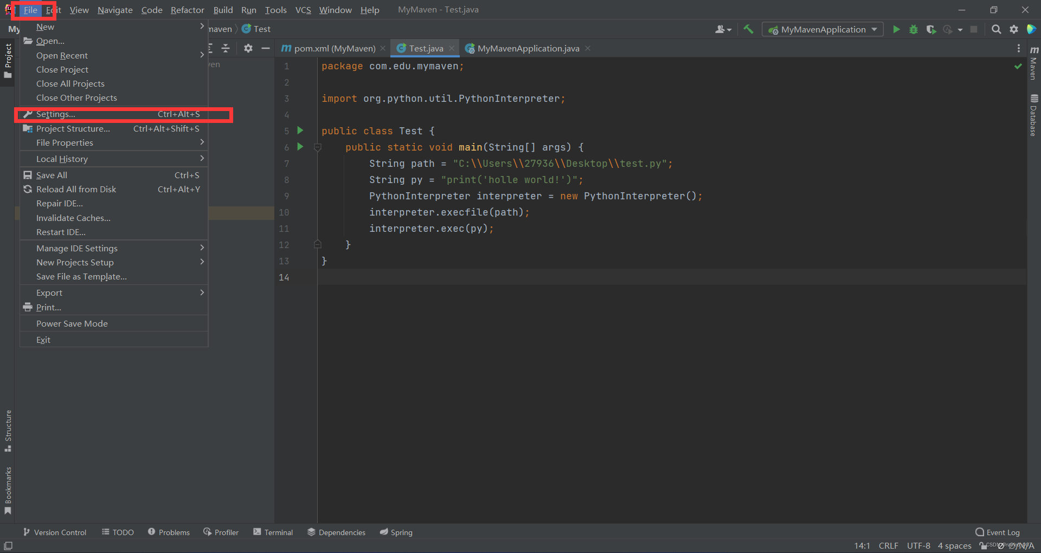
Task: Click the 14:1 cursor position status
Action: click(862, 546)
